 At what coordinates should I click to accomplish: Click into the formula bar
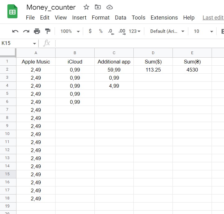(x=140, y=43)
